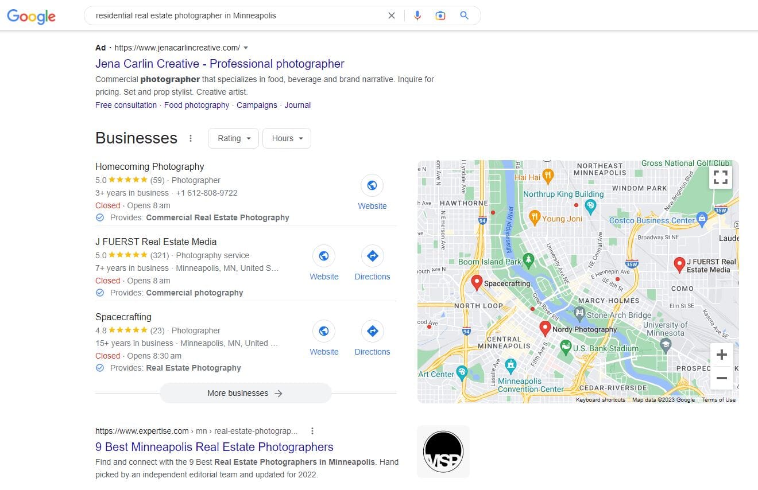Screen dimensions: 758x490
Task: Click the More businesses button
Action: [245, 393]
